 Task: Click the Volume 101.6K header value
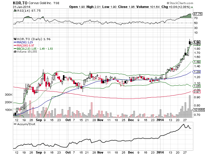(x=148, y=7)
